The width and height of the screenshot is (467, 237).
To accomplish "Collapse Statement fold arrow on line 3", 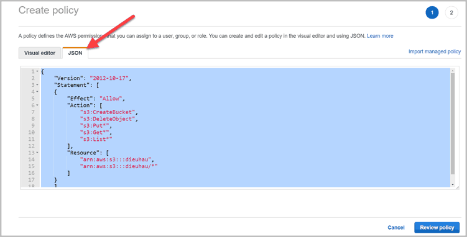I will point(37,85).
